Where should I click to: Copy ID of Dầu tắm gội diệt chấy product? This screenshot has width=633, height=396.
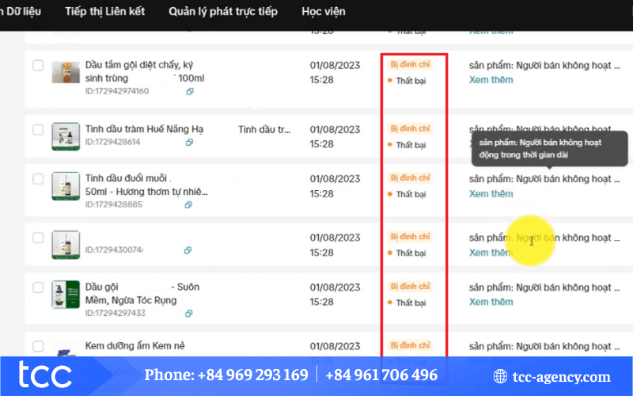click(190, 92)
